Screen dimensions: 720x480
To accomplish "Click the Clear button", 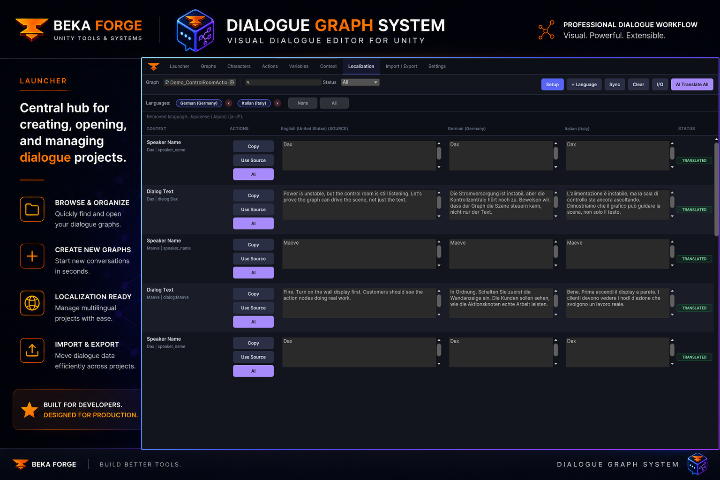I will point(638,84).
